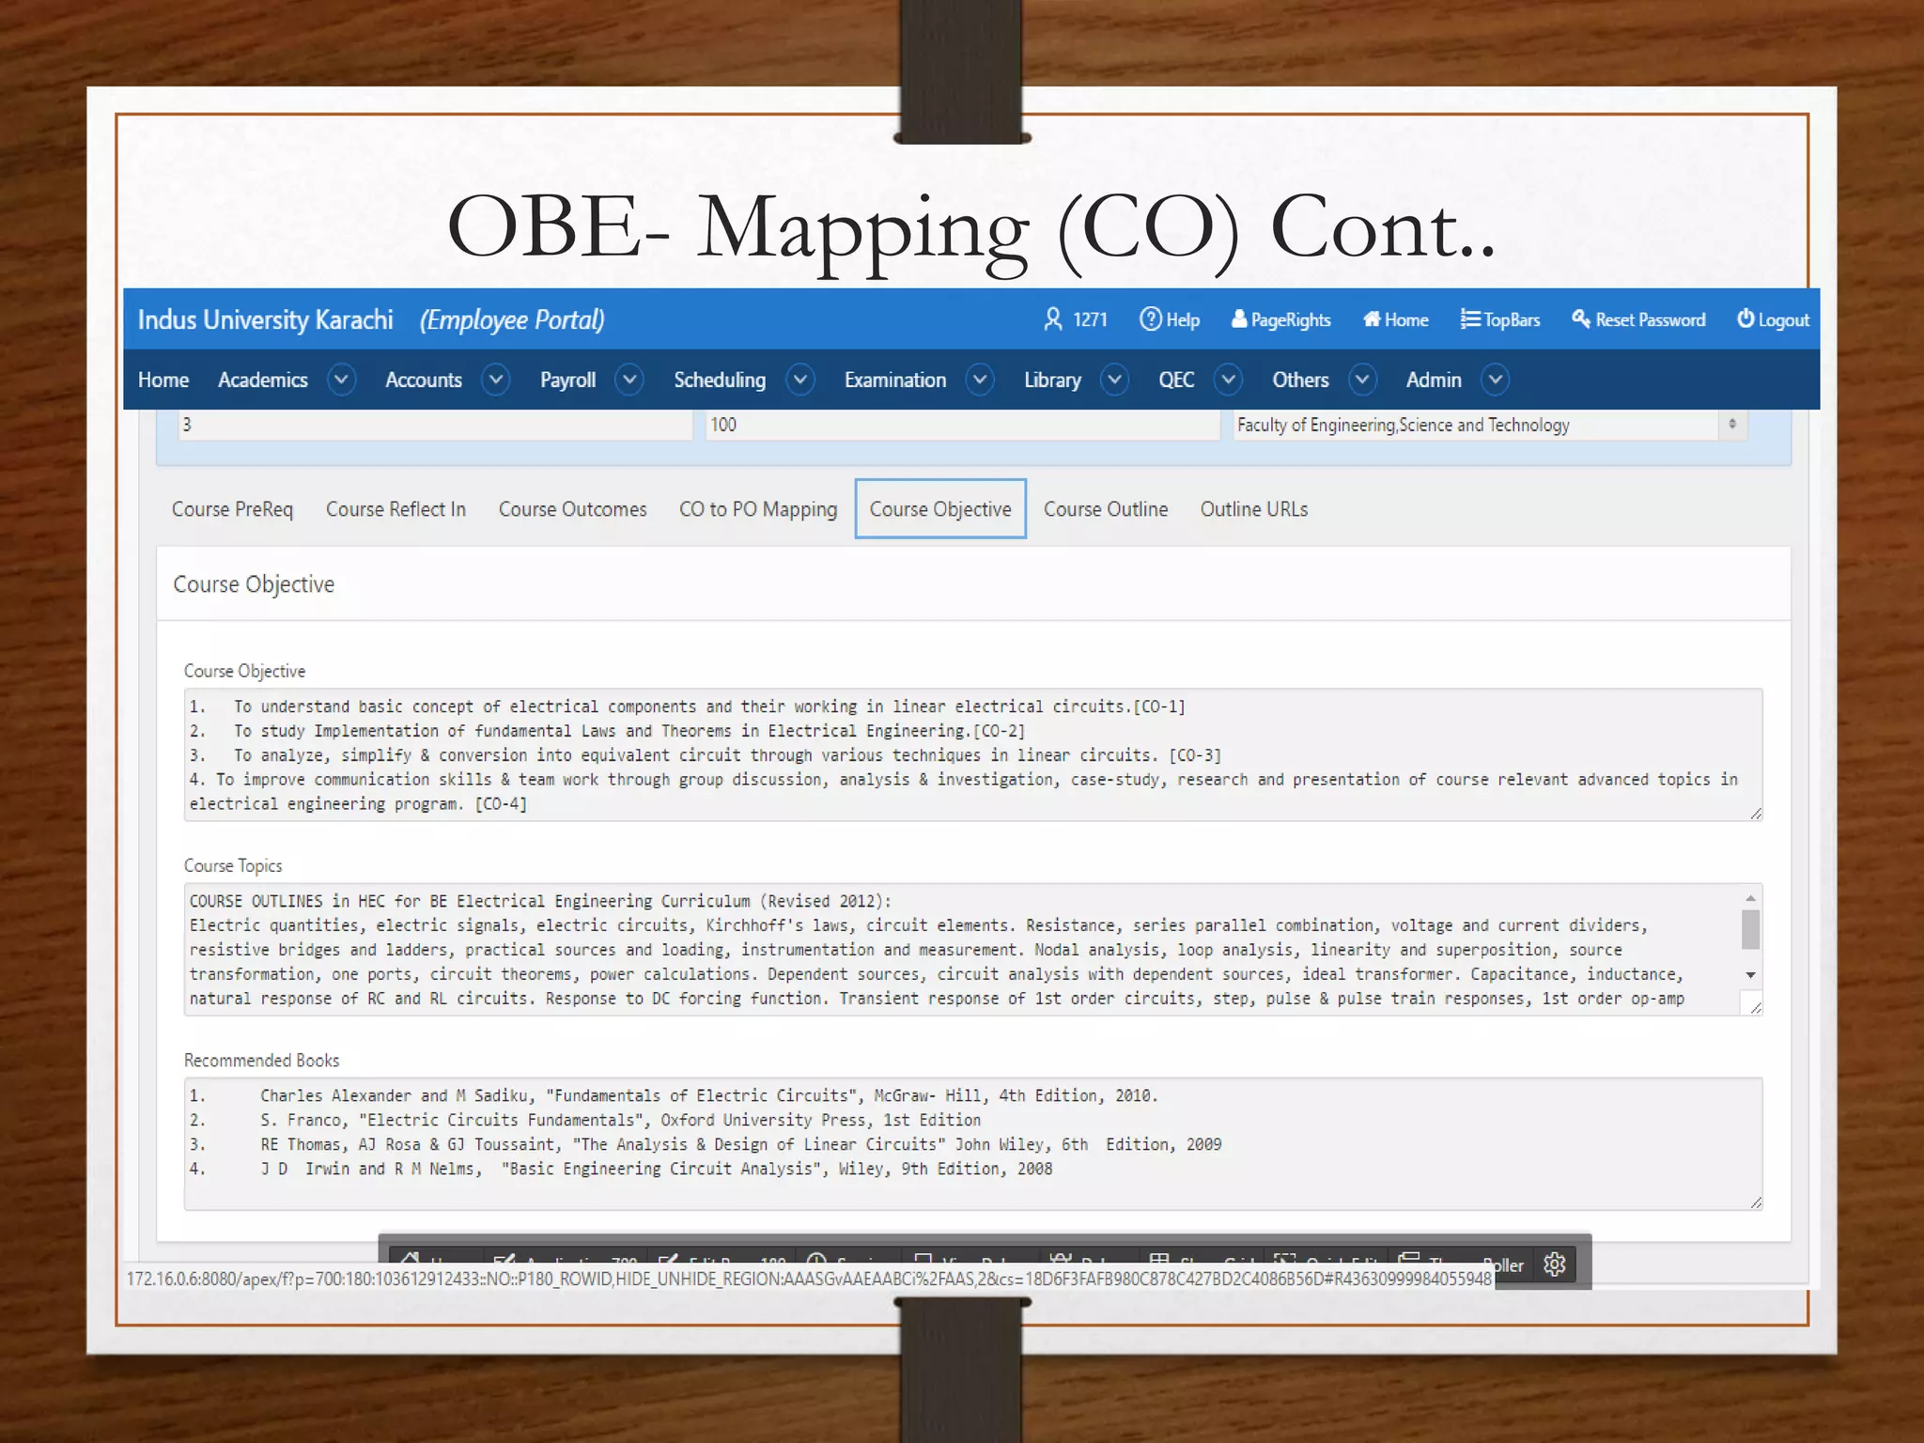The height and width of the screenshot is (1443, 1924).
Task: Expand the Scheduling menu chevron
Action: click(x=800, y=380)
